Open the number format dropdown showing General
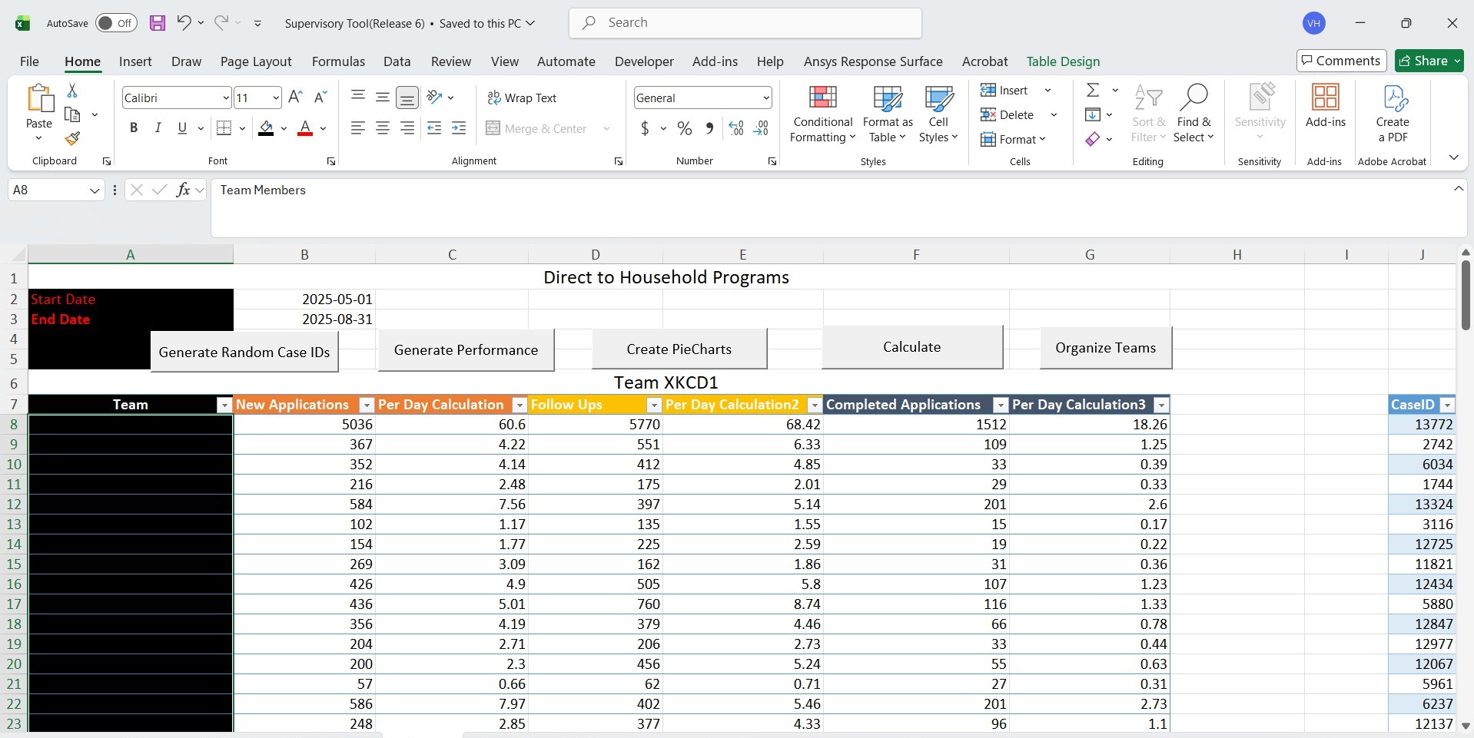 [766, 98]
